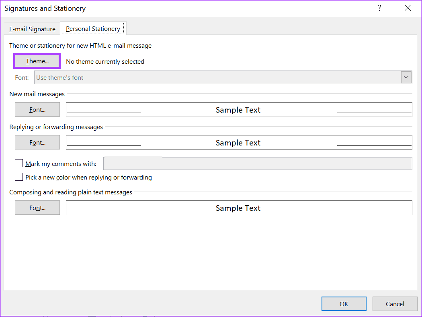Click the New mail messages Sample Text preview
Image resolution: width=422 pixels, height=317 pixels.
[239, 109]
